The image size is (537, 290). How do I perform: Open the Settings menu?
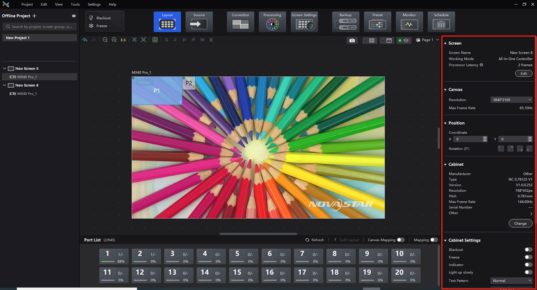pyautogui.click(x=94, y=4)
